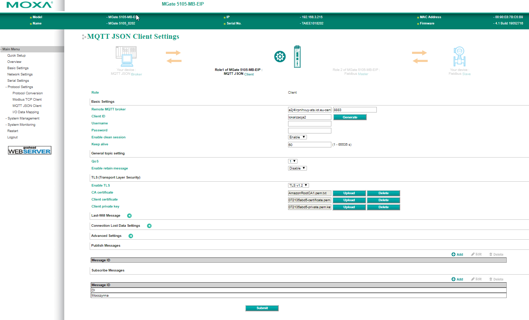Go to Network Settings in main menu
529x320 pixels.
[20, 74]
